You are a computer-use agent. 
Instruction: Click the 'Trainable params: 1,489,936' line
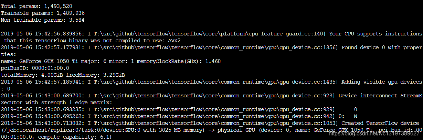coord(43,13)
